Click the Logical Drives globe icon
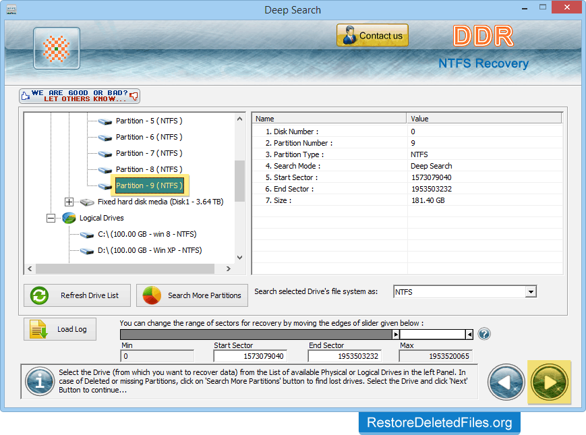Viewport: 586px width, 435px height. click(x=69, y=218)
